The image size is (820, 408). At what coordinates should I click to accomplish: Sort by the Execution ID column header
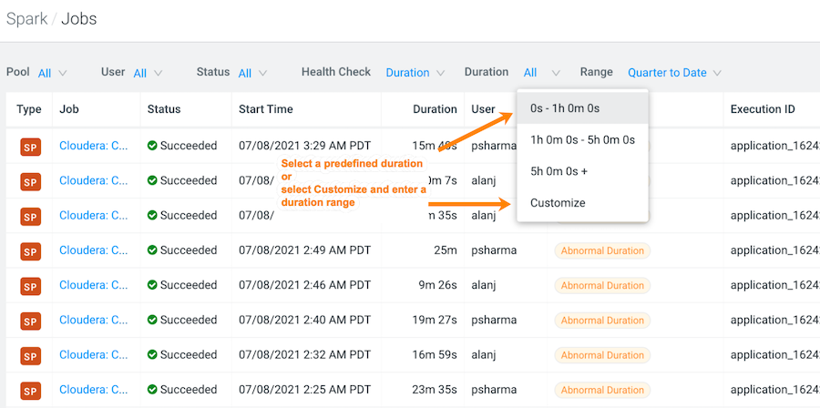click(x=763, y=109)
